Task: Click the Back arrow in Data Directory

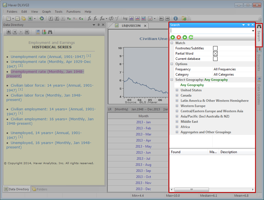Action: (15, 32)
